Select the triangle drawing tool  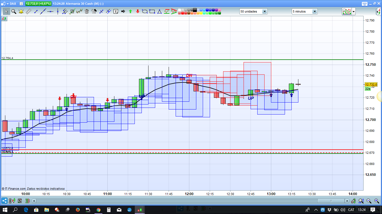point(159,11)
